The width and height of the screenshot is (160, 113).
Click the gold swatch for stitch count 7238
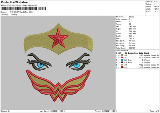pyautogui.click(x=122, y=55)
